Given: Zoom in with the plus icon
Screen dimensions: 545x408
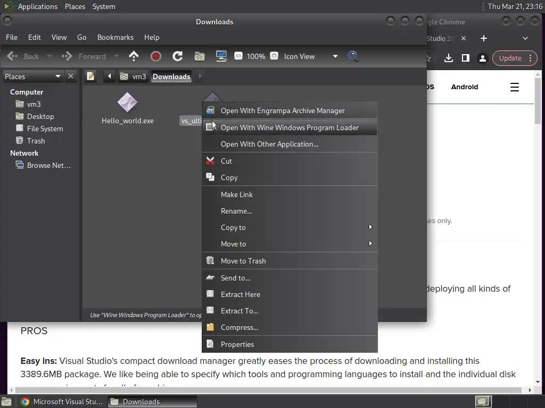Looking at the screenshot, I should tap(274, 56).
